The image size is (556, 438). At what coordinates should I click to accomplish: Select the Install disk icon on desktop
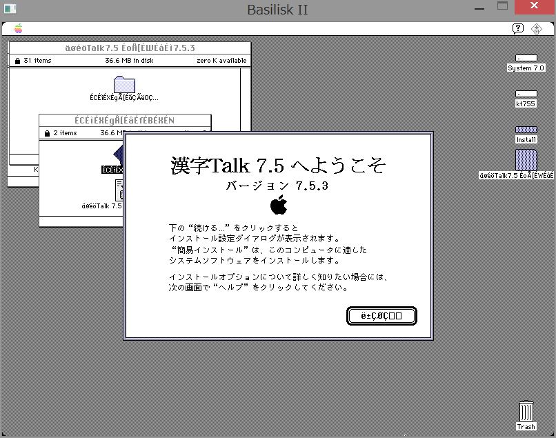click(526, 130)
